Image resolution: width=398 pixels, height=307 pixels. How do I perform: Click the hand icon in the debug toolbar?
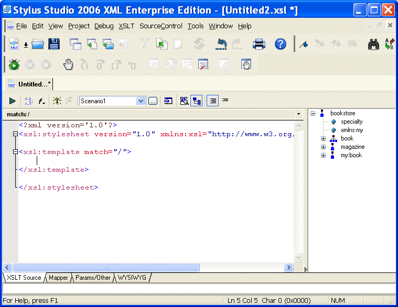click(68, 65)
